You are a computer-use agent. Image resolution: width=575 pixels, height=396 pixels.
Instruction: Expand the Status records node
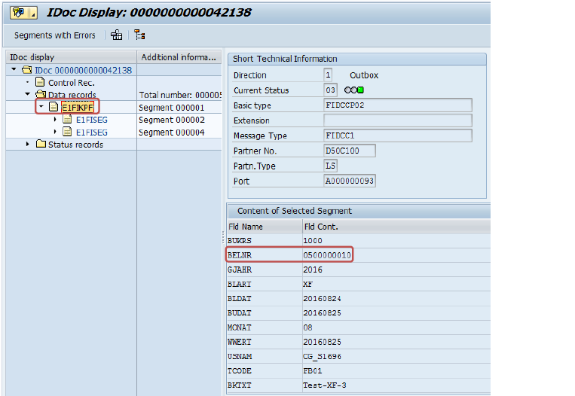coord(28,145)
